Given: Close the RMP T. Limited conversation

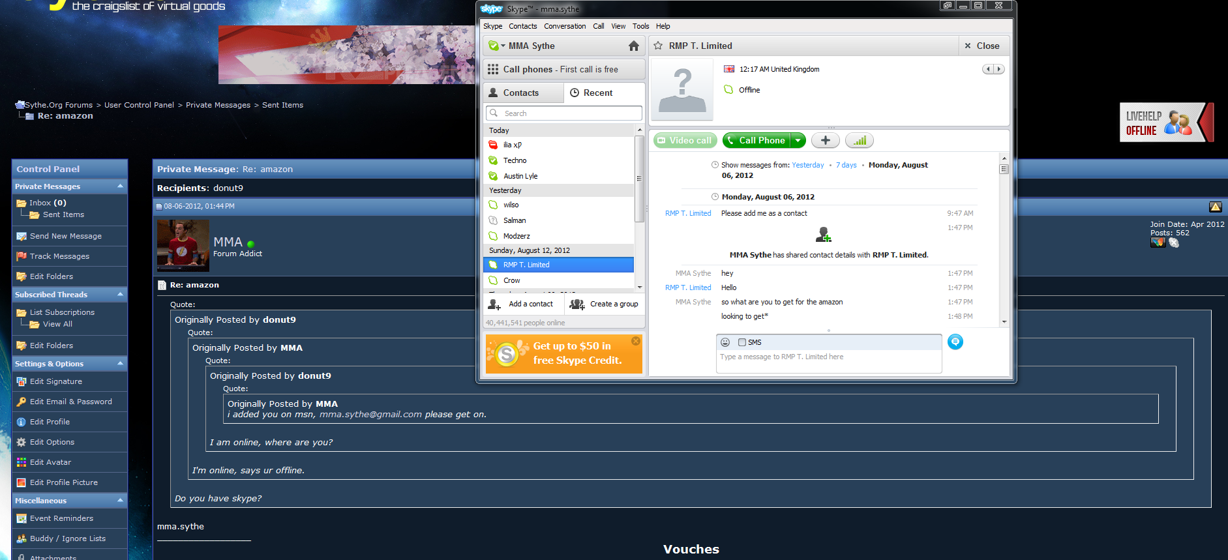Looking at the screenshot, I should (x=982, y=46).
